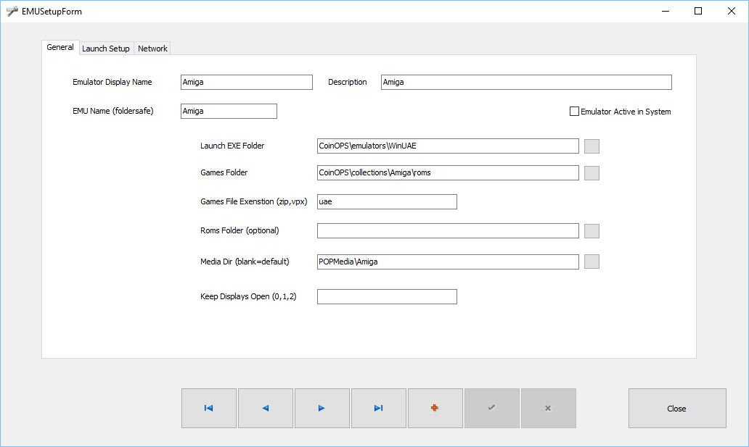Browse for Launch EXE Folder
Image resolution: width=749 pixels, height=447 pixels.
[x=592, y=146]
